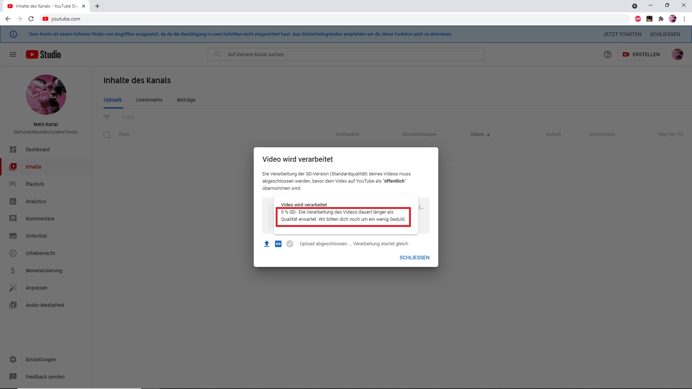Click the Einstellungen gear icon
Screen dimensions: 692x389
tap(13, 359)
